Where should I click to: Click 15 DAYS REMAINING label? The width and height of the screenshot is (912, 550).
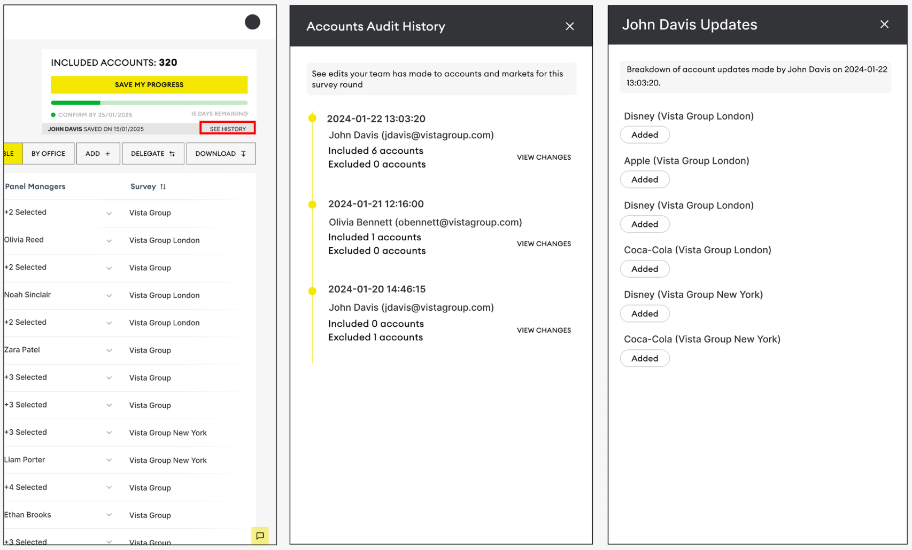click(219, 114)
